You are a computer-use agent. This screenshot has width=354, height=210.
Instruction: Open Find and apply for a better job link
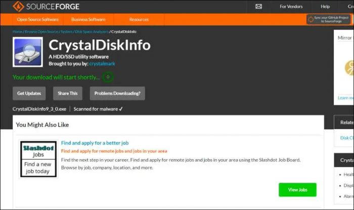95,143
